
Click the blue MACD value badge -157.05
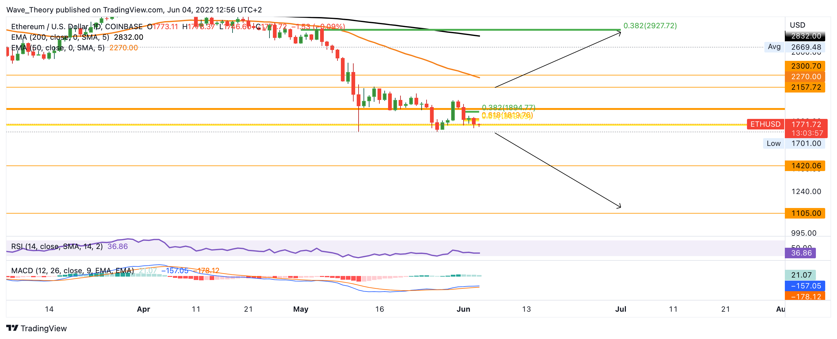tap(804, 286)
